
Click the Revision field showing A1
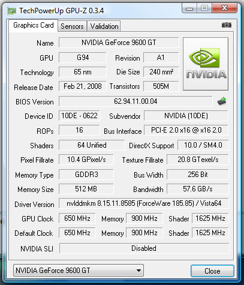[161, 58]
